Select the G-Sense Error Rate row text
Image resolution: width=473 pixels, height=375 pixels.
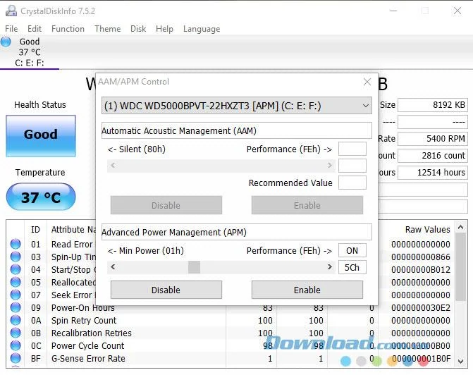[x=88, y=358]
